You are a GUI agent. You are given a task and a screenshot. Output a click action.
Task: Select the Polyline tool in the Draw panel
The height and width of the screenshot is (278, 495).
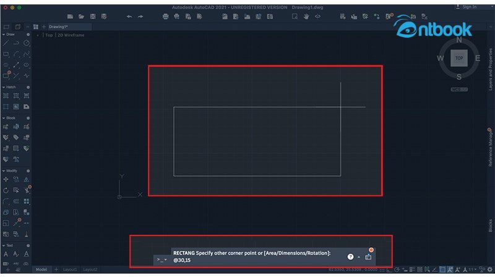point(16,43)
